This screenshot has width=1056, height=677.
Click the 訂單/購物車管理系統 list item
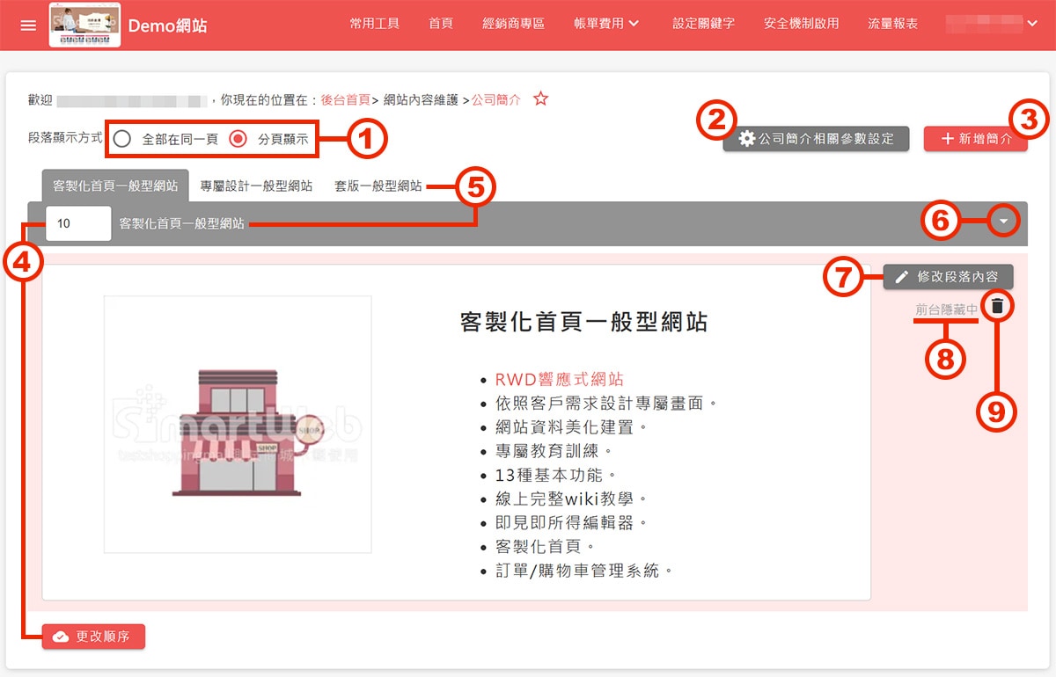(x=583, y=571)
